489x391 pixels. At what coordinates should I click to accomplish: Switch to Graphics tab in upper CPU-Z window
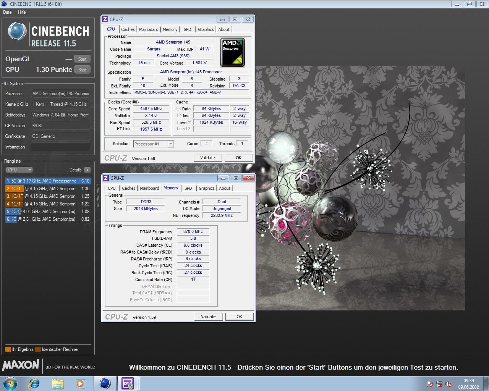click(x=206, y=29)
